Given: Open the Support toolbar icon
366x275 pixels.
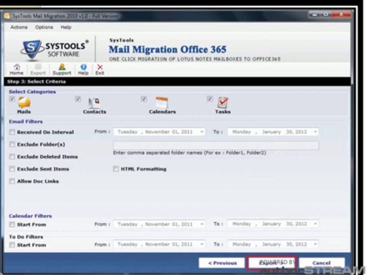Looking at the screenshot, I should point(62,70).
